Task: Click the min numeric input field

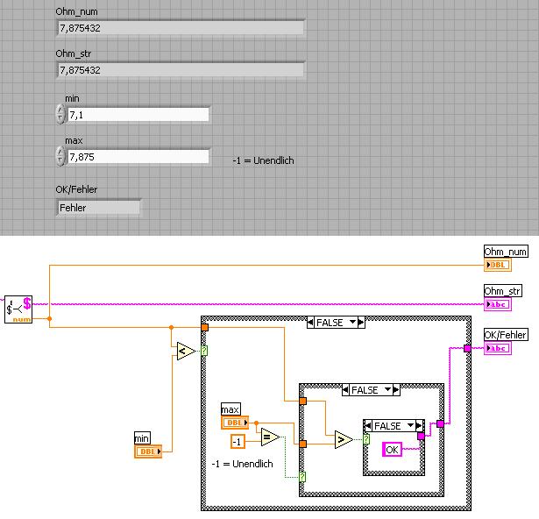Action: 138,115
